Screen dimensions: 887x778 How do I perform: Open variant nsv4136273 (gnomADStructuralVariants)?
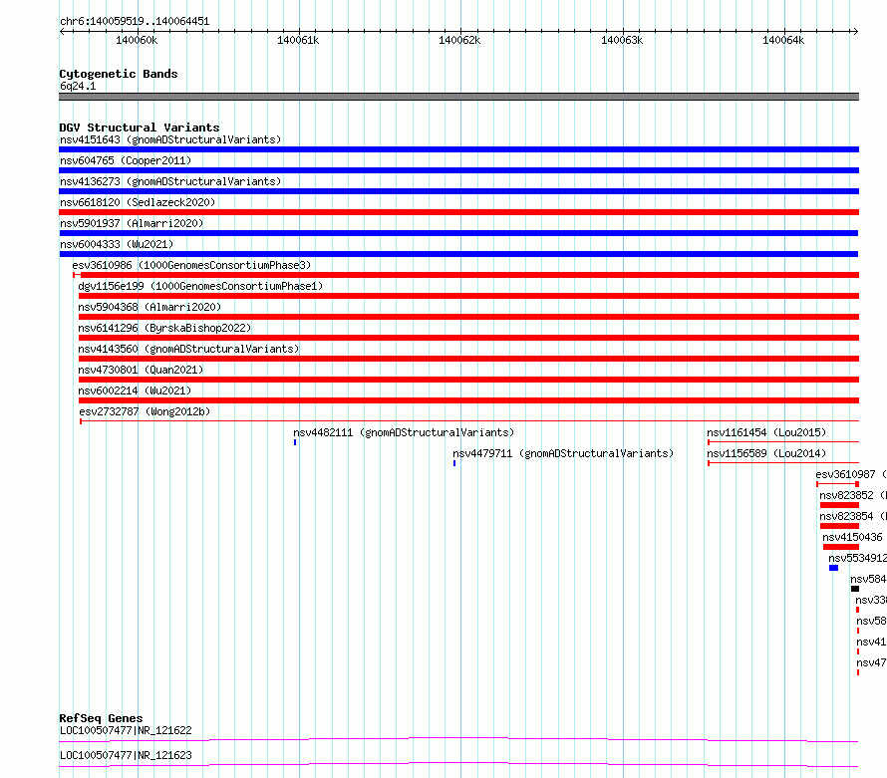tap(458, 191)
